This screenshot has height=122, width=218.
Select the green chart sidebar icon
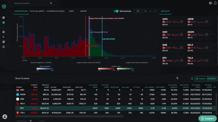[4, 23]
